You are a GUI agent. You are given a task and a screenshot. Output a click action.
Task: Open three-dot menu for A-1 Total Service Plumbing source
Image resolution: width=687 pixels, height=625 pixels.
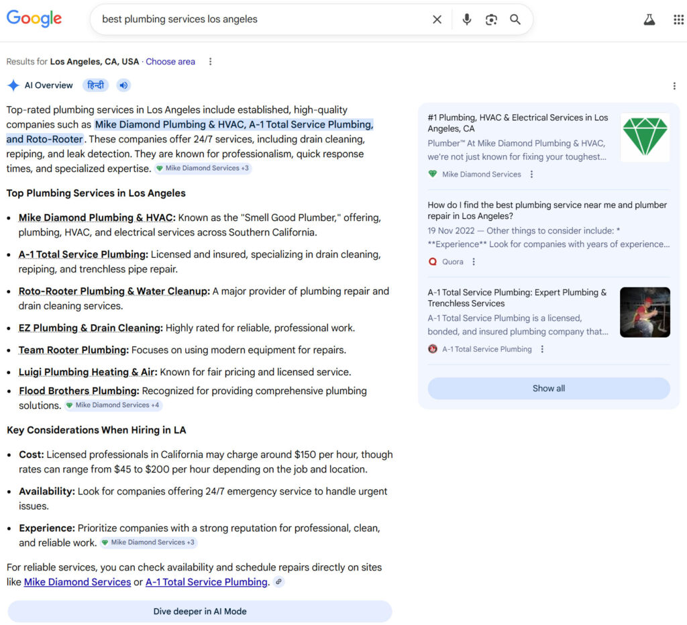coord(542,349)
